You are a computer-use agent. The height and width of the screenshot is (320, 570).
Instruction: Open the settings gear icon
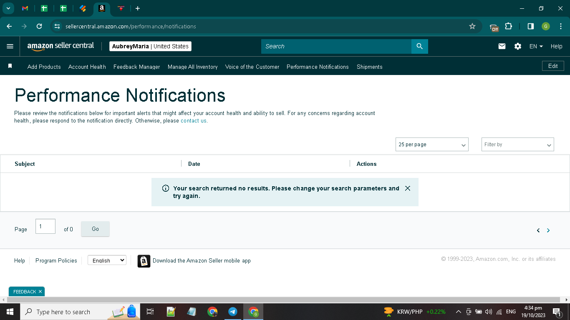tap(518, 46)
